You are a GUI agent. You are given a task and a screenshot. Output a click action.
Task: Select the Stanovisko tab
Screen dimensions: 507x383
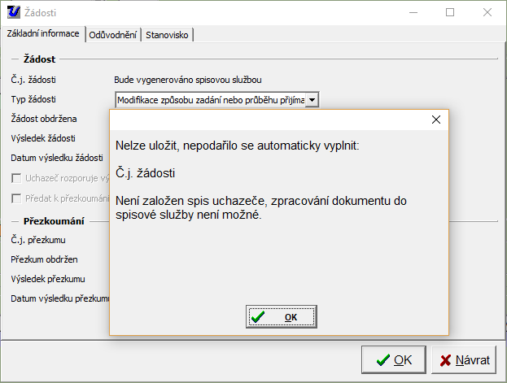(x=167, y=35)
